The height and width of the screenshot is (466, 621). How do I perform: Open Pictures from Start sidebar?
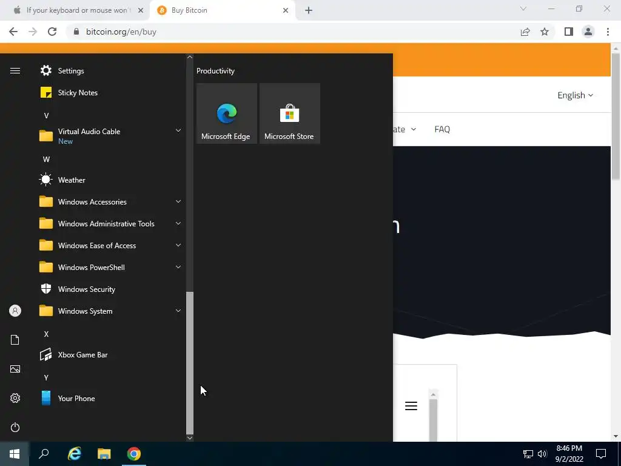15,369
